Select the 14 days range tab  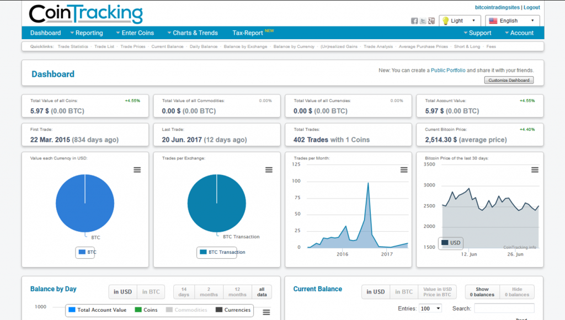click(184, 292)
